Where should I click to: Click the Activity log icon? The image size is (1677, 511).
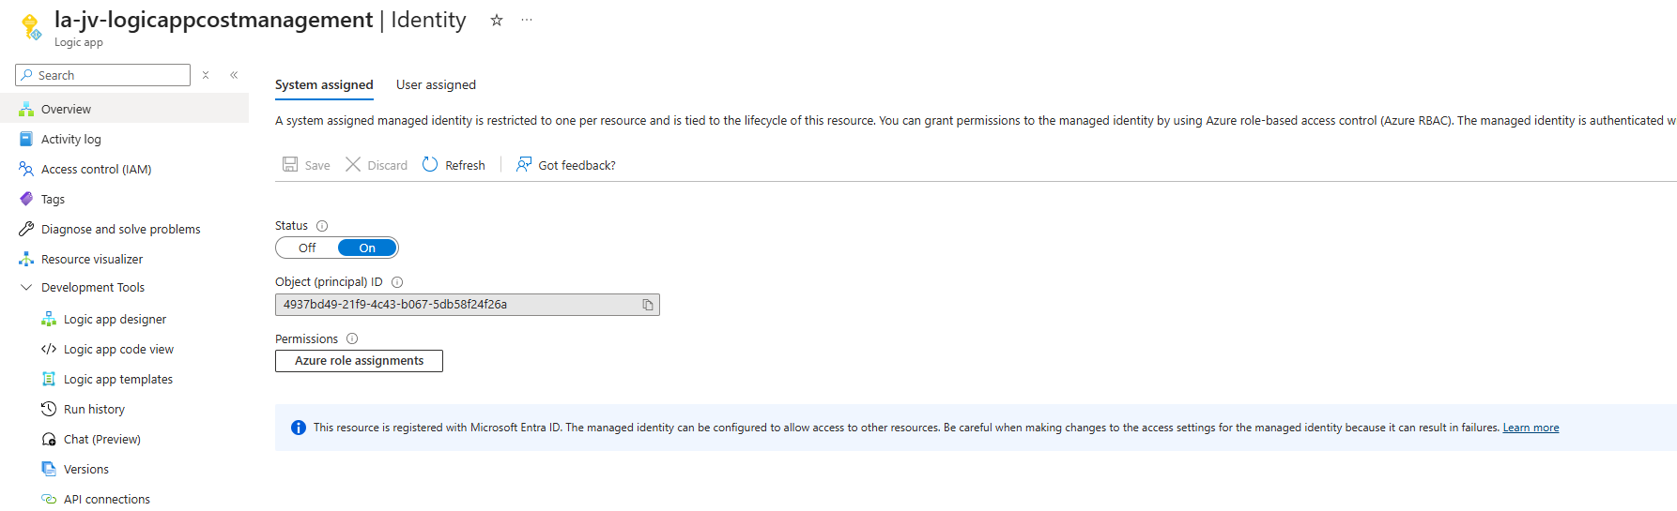coord(26,139)
